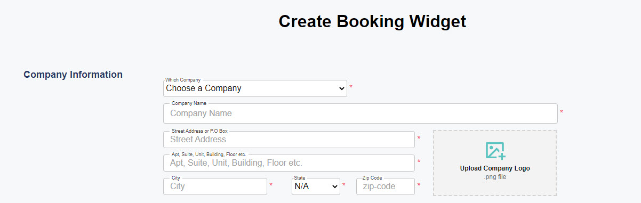Select the Company Information section label
641x203 pixels.
pos(73,75)
